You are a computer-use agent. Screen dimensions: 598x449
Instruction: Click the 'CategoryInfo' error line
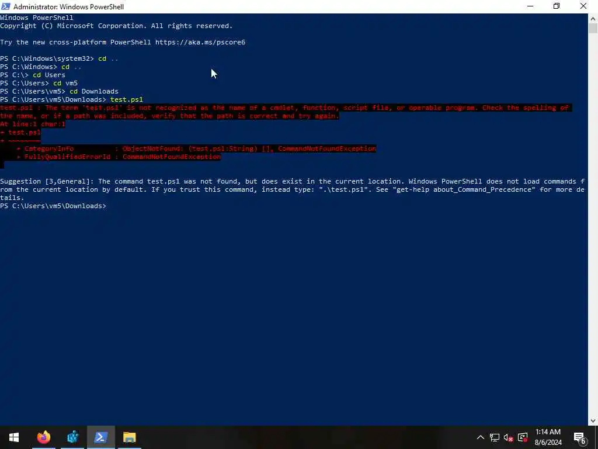(196, 148)
